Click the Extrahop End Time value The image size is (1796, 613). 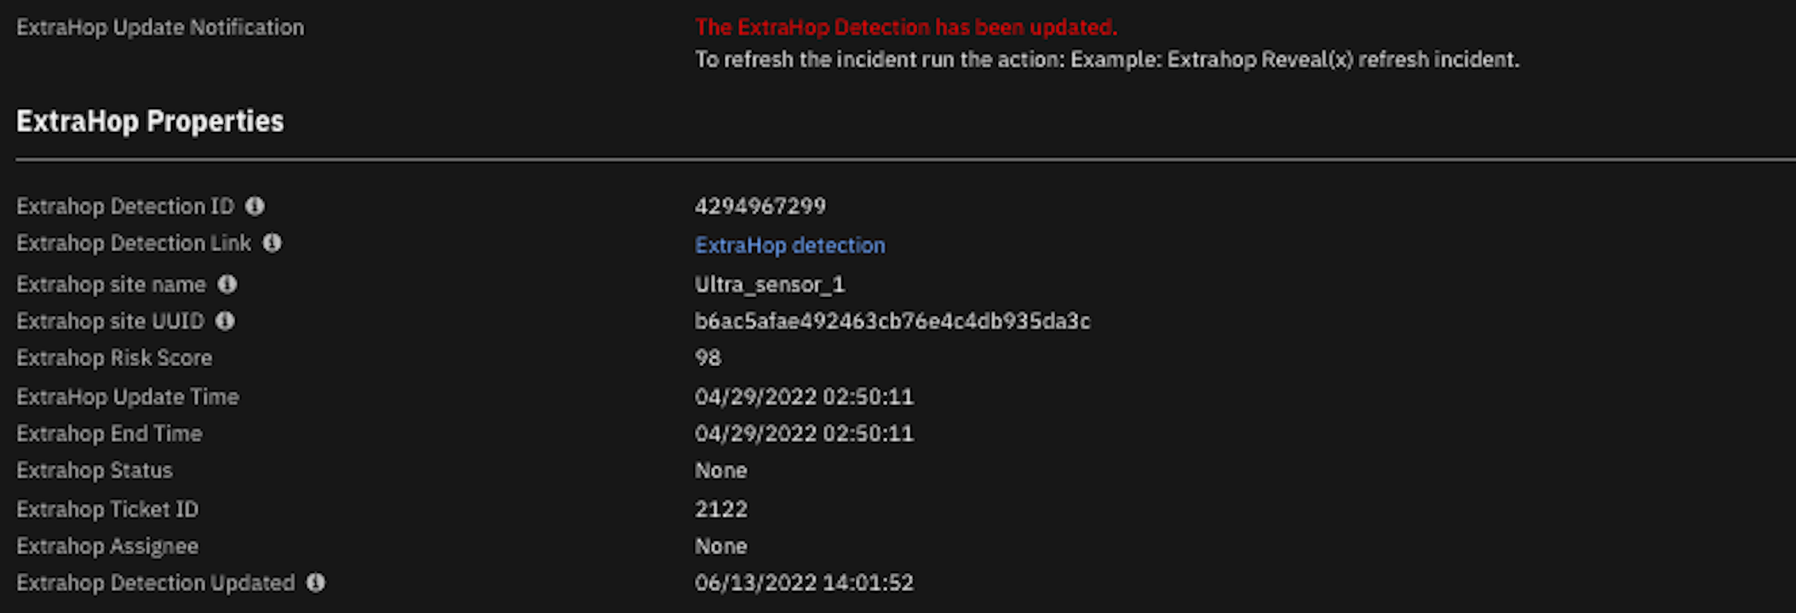click(x=804, y=433)
